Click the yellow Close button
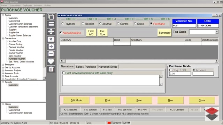Screen dimensions: 223x125 (x=202, y=100)
